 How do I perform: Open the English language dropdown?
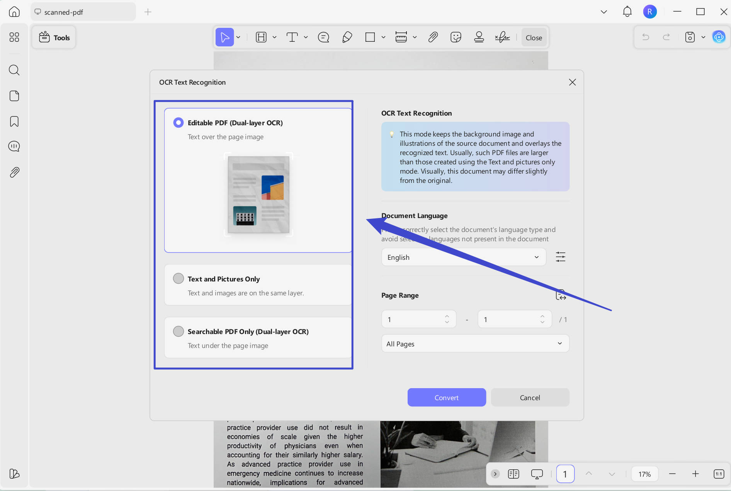pos(464,257)
